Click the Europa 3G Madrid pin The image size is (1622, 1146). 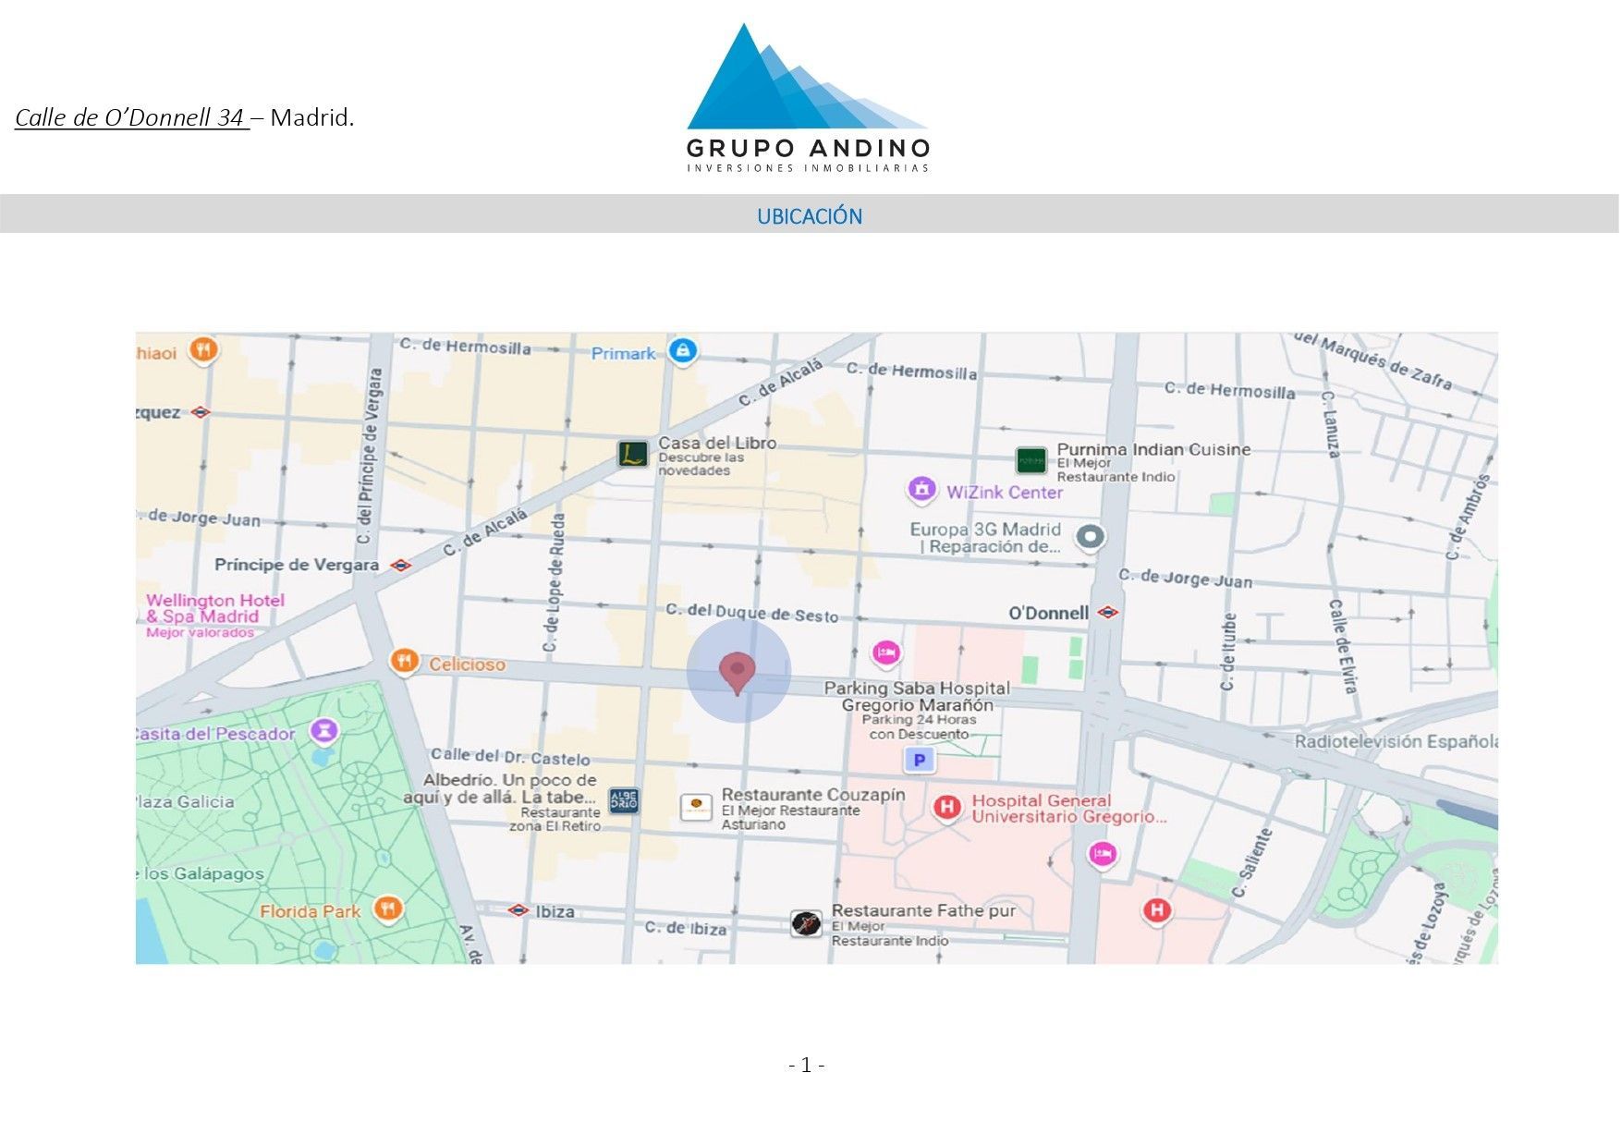pyautogui.click(x=1091, y=537)
